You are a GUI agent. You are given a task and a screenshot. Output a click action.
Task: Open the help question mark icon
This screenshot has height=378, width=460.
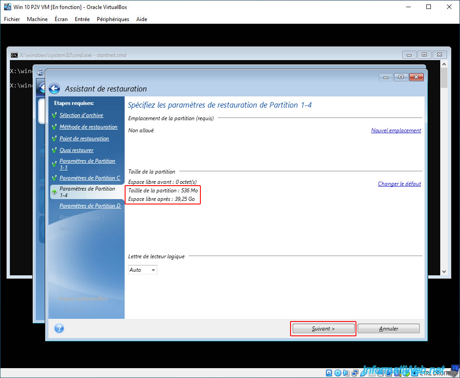59,328
